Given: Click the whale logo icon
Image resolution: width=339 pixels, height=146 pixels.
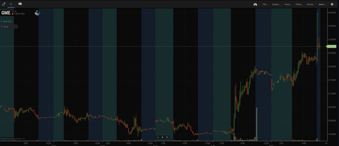Looking at the screenshot, I should [37, 13].
